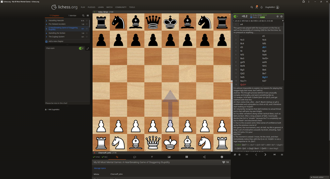Viewport: 330px width, 179px height.
Task: Open the LEARN menu
Action: coord(101,7)
